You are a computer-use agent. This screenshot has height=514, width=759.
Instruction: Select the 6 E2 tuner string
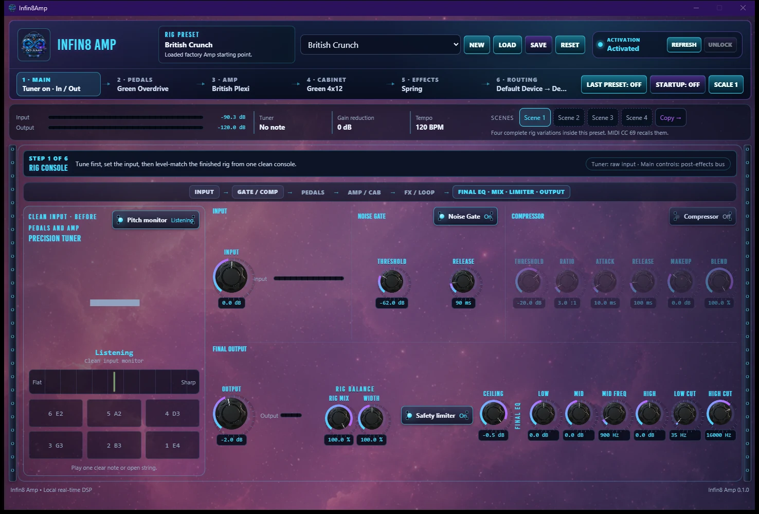click(x=56, y=413)
